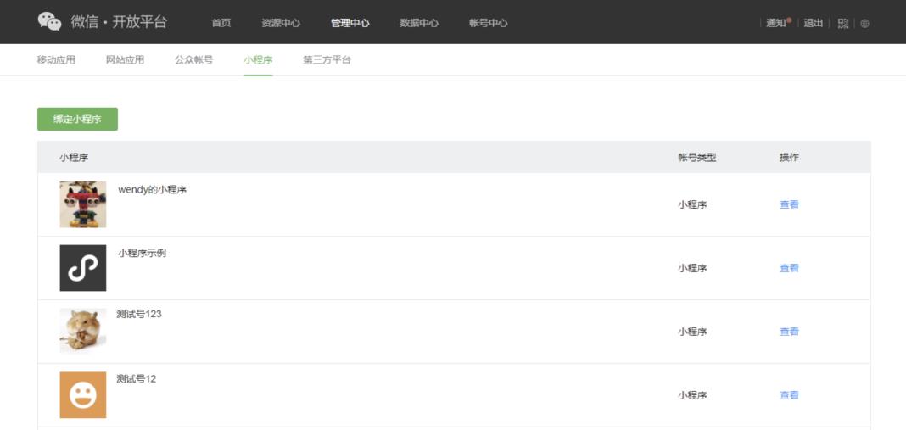The height and width of the screenshot is (430, 906).
Task: Click 查看 for 测试号123
Action: point(789,331)
